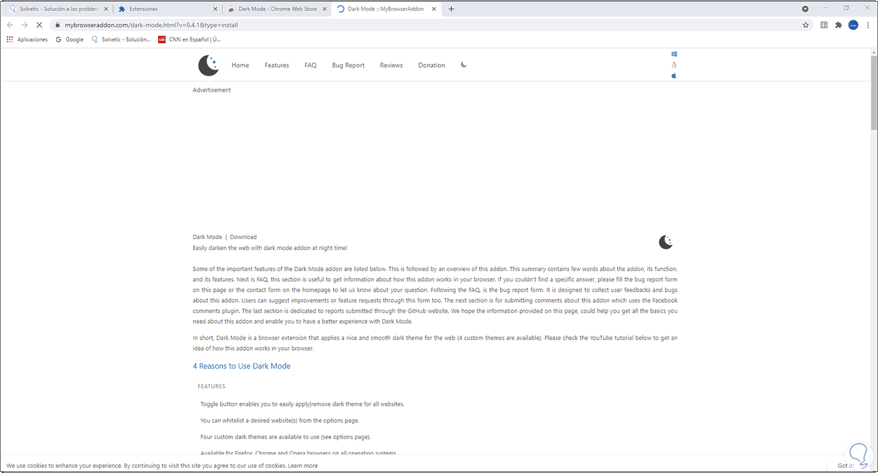The width and height of the screenshot is (878, 473).
Task: Stop loading the page
Action: click(x=39, y=25)
